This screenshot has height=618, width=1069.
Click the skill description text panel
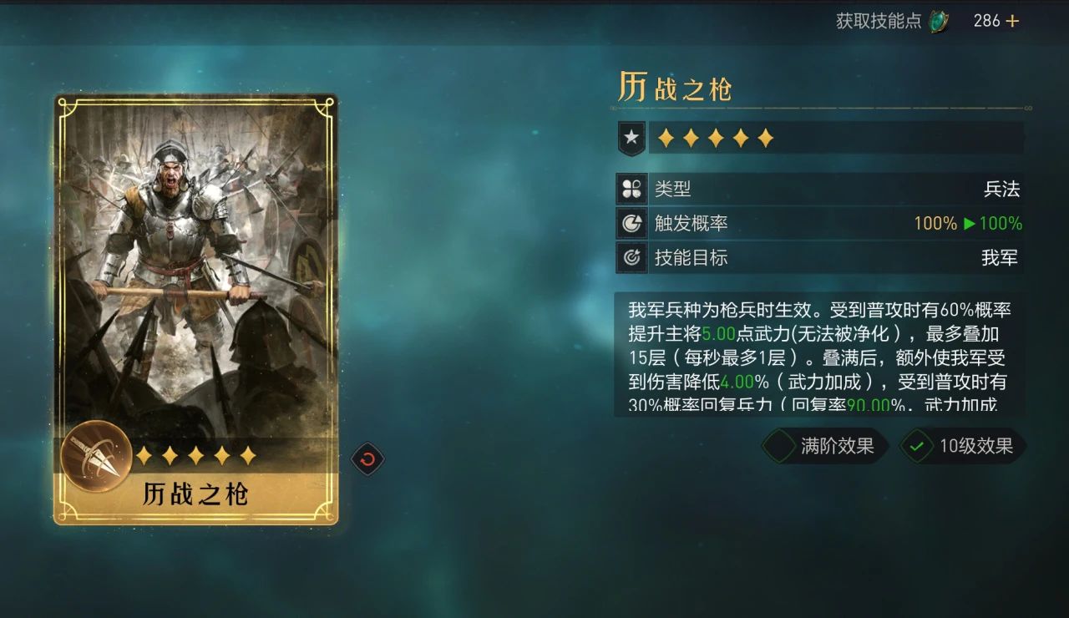(x=819, y=354)
